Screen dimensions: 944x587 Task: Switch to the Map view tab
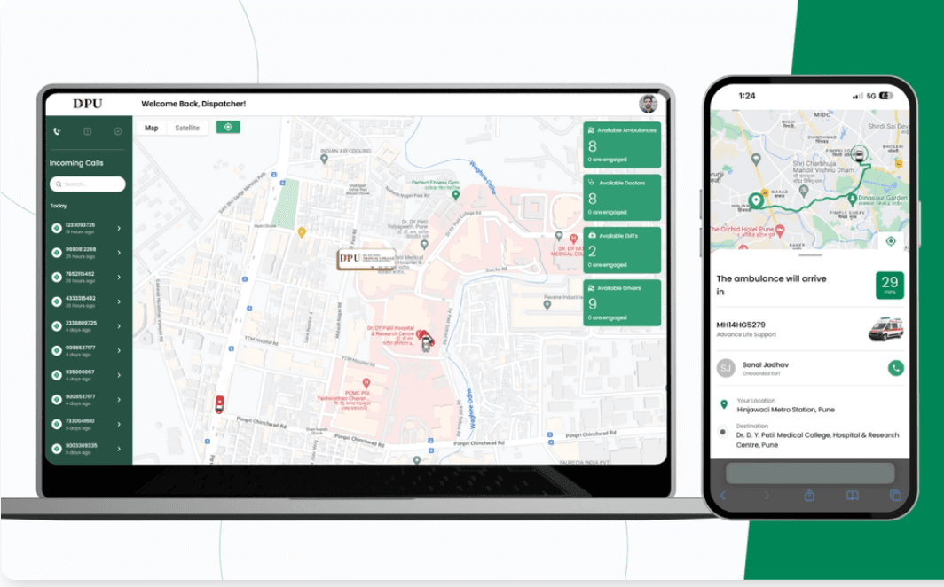coord(152,128)
